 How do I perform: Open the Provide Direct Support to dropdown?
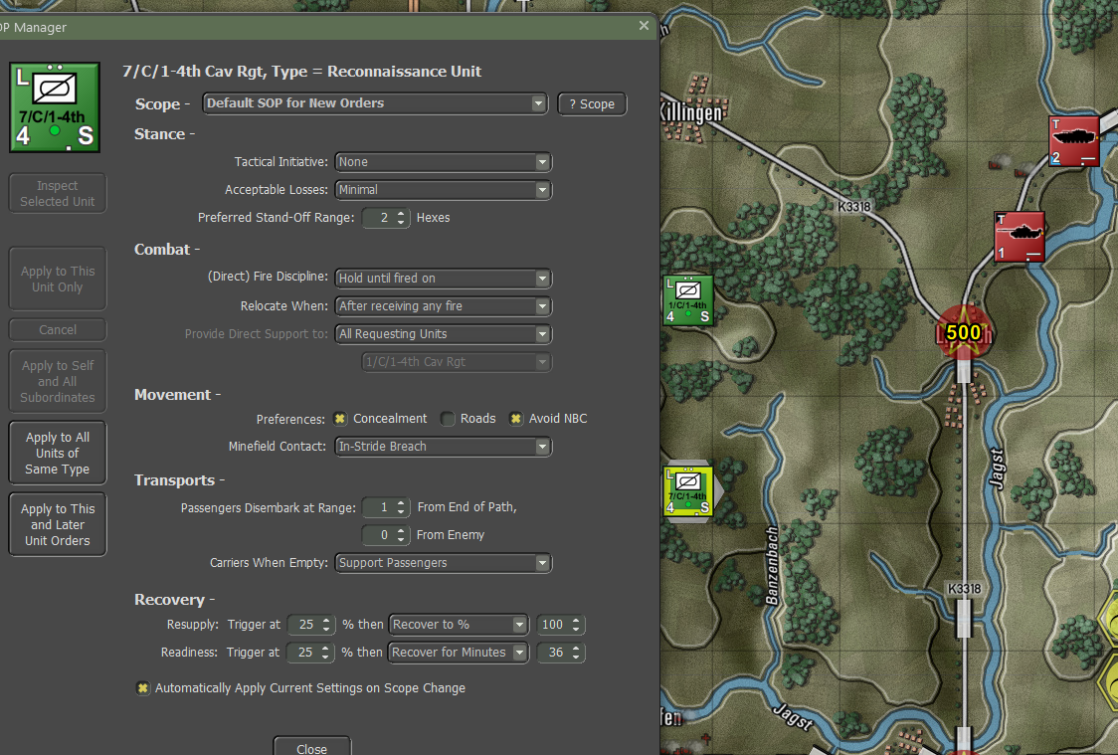pyautogui.click(x=444, y=333)
